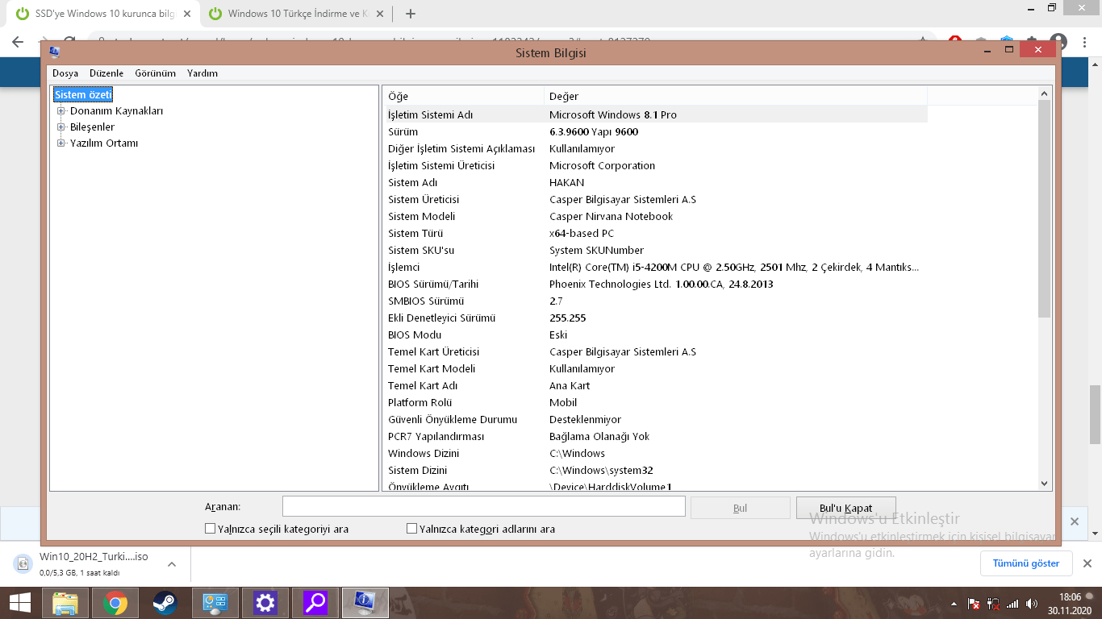Launch Steam from the taskbar
The width and height of the screenshot is (1102, 619).
pos(165,603)
